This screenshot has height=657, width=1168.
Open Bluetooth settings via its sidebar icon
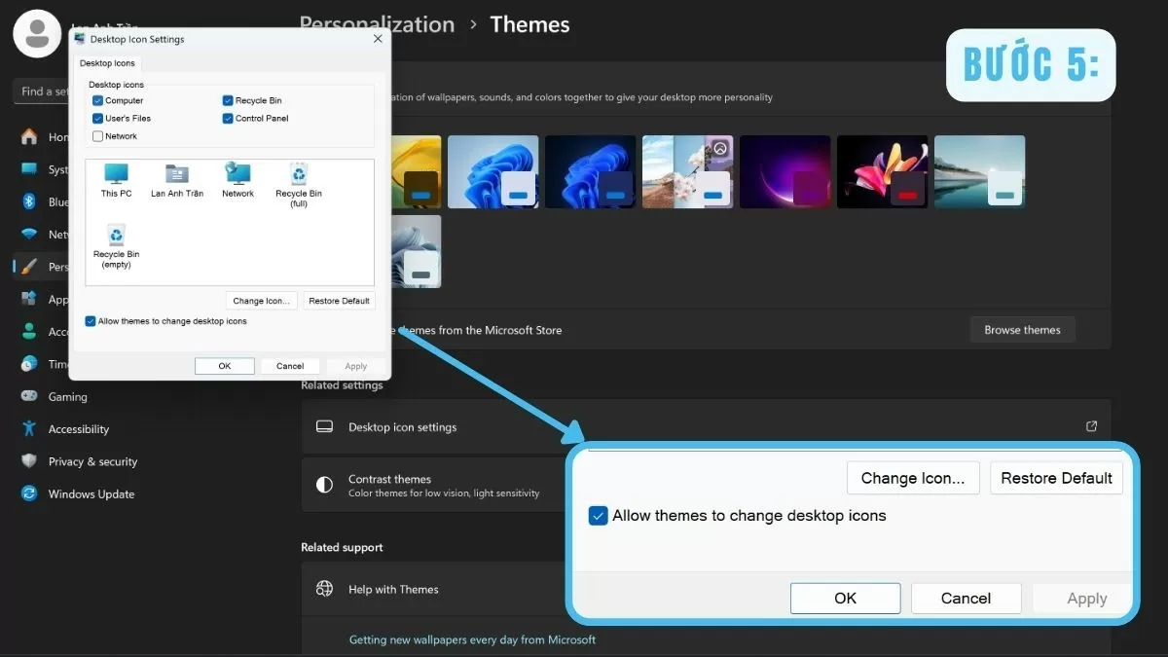(29, 201)
